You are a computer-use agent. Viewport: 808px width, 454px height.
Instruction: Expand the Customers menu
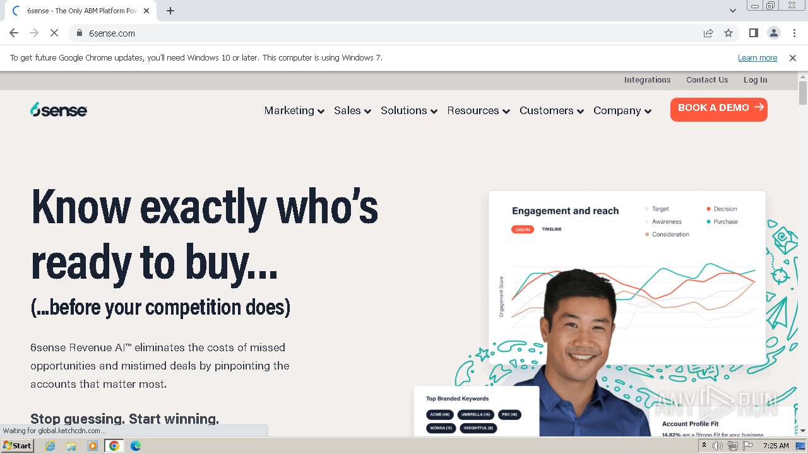pos(552,110)
